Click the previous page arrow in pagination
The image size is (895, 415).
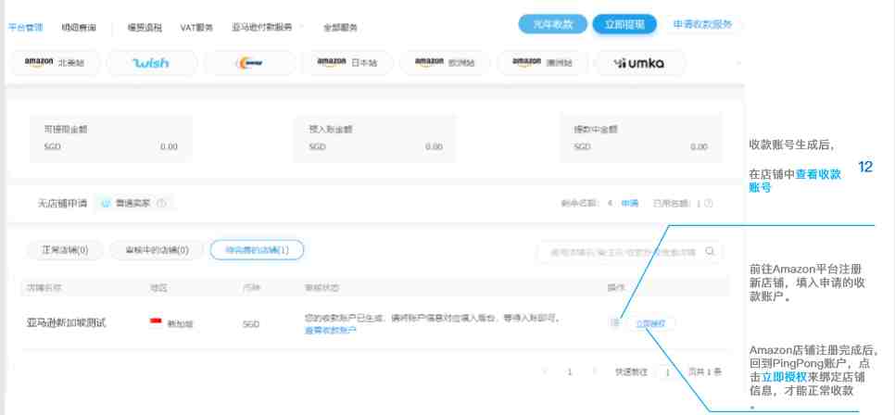click(544, 372)
